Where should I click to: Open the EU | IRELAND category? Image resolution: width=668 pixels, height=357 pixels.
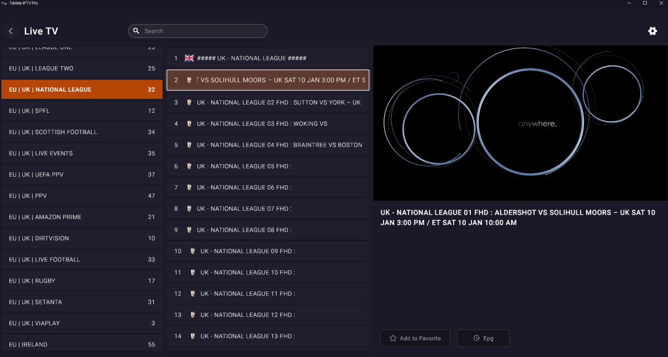click(x=82, y=344)
